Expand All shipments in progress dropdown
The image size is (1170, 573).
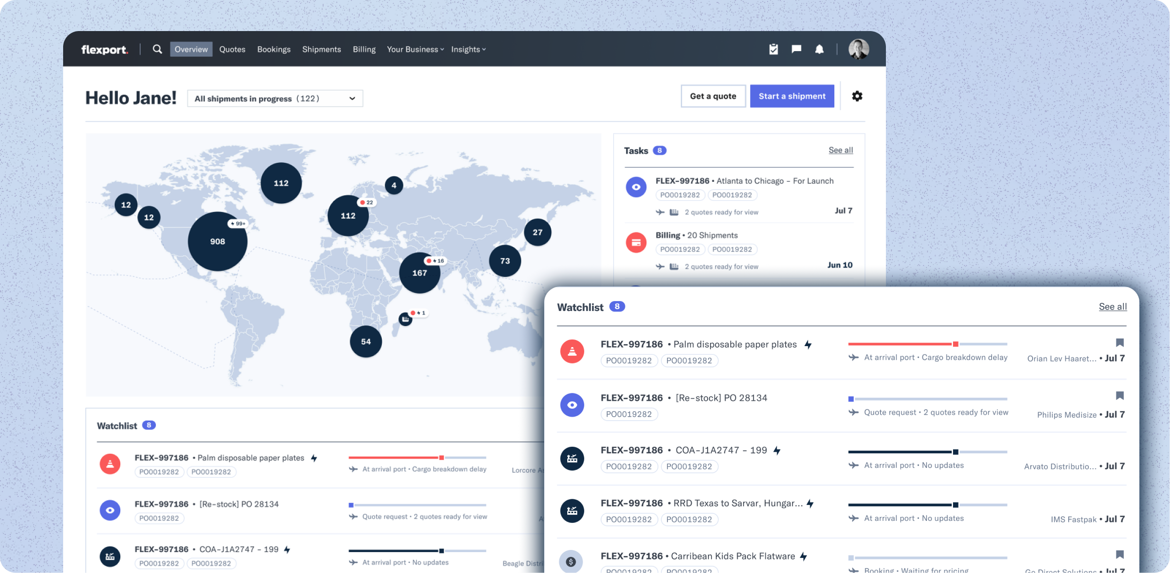[x=275, y=99]
